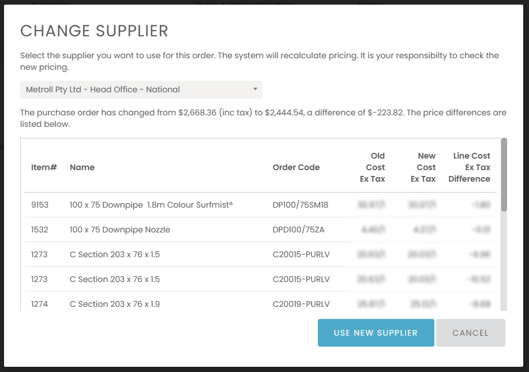Select item number 1532 cell
The height and width of the screenshot is (372, 529).
click(x=39, y=230)
